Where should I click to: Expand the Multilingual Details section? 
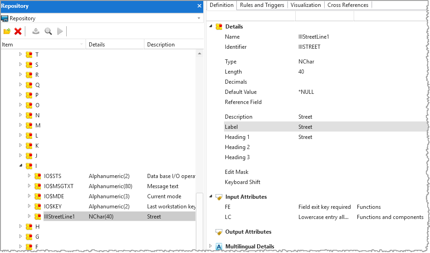(211, 247)
